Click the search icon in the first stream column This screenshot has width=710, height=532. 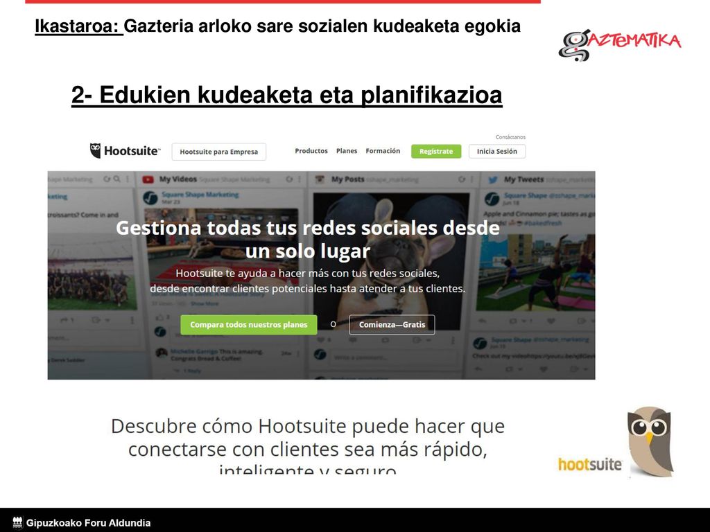coord(116,179)
